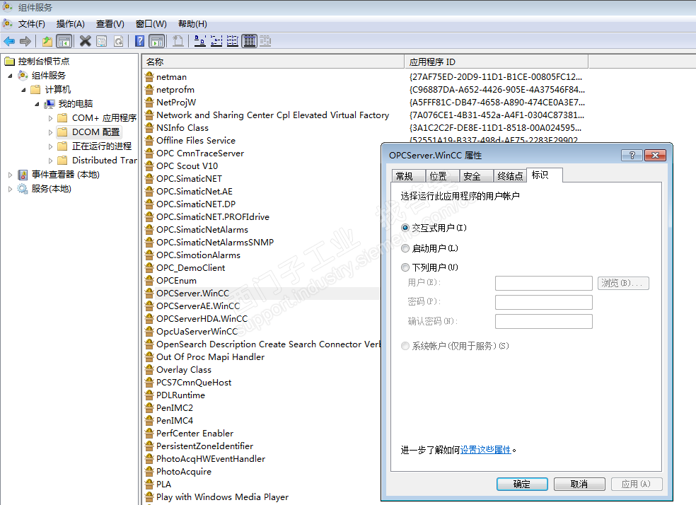Click the 用户(E) input field
The width and height of the screenshot is (696, 505).
pos(544,283)
